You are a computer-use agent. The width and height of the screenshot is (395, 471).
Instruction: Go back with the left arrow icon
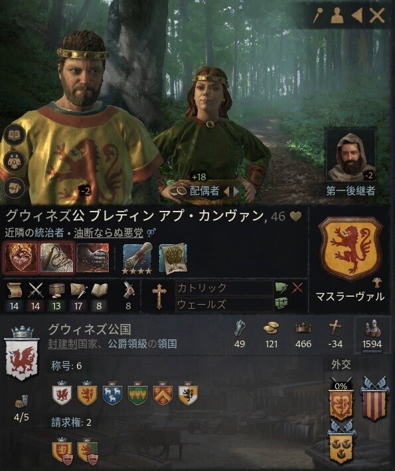point(356,15)
